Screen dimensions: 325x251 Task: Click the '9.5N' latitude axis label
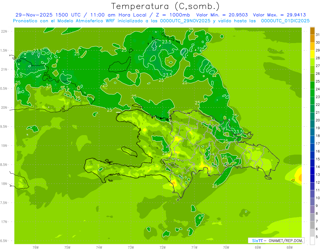(4, 126)
